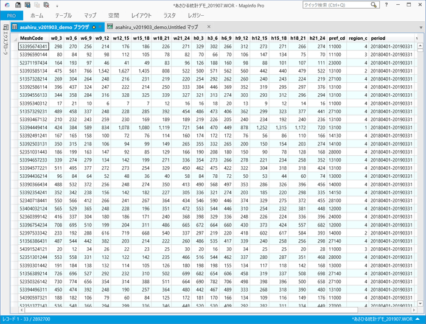Expand the quick access toolbar customize arrow
This screenshot has height=324, width=426.
[57, 5]
